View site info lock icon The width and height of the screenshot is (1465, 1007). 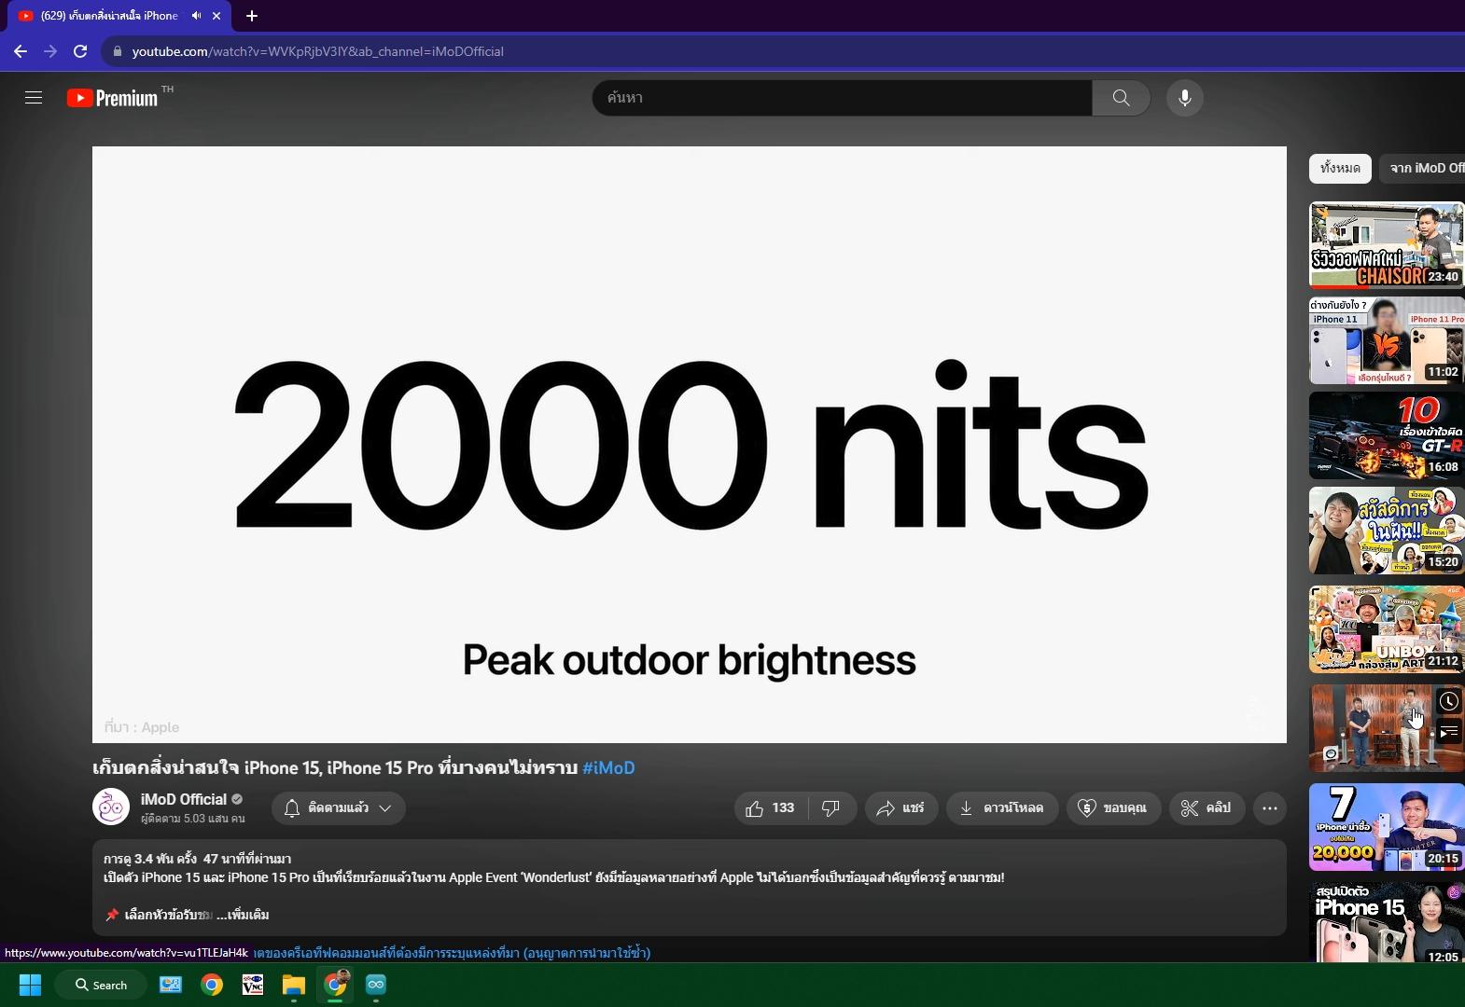118,51
